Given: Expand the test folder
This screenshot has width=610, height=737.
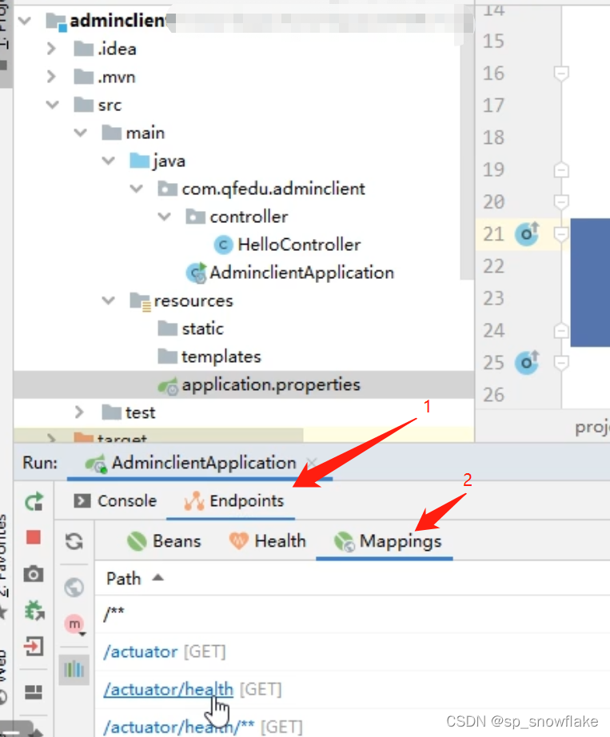Looking at the screenshot, I should tap(79, 412).
